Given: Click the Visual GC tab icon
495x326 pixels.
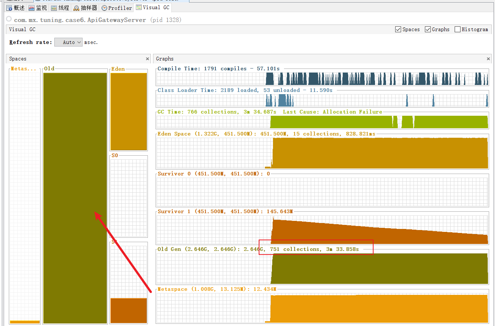Looking at the screenshot, I should [x=138, y=7].
